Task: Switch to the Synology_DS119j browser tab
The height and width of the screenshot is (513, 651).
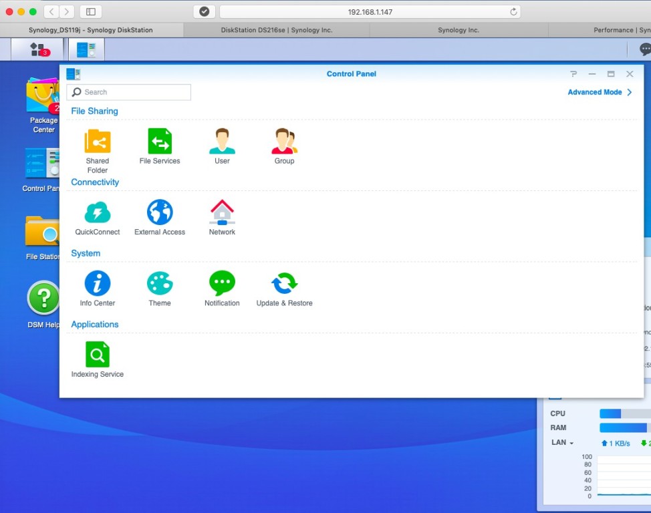Action: pyautogui.click(x=91, y=30)
